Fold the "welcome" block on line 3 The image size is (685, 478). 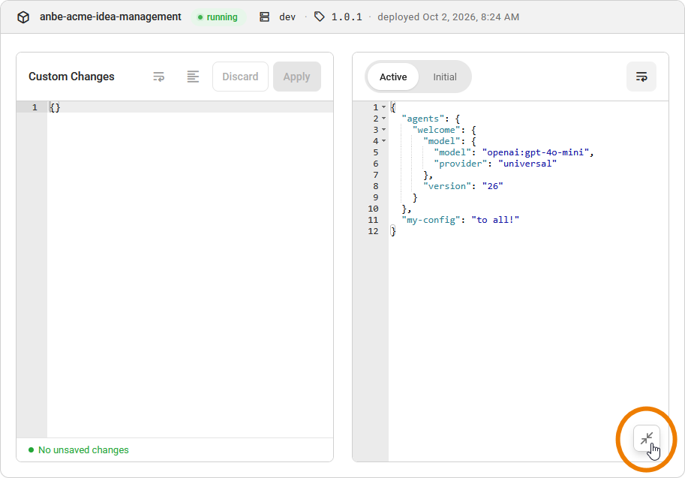click(383, 131)
